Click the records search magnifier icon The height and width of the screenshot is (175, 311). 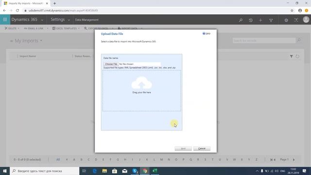click(x=299, y=40)
